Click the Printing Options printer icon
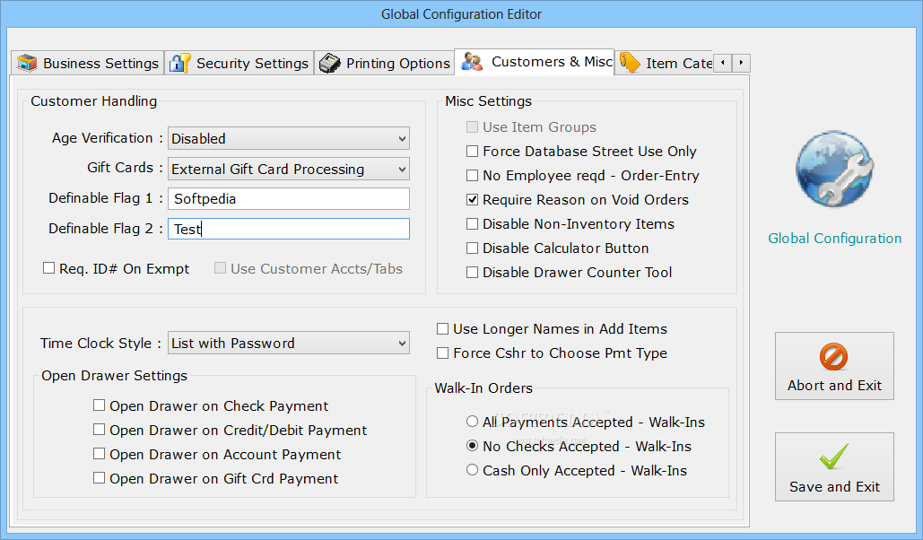This screenshot has width=923, height=540. click(x=330, y=63)
